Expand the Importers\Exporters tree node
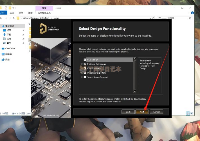 tap(82, 73)
